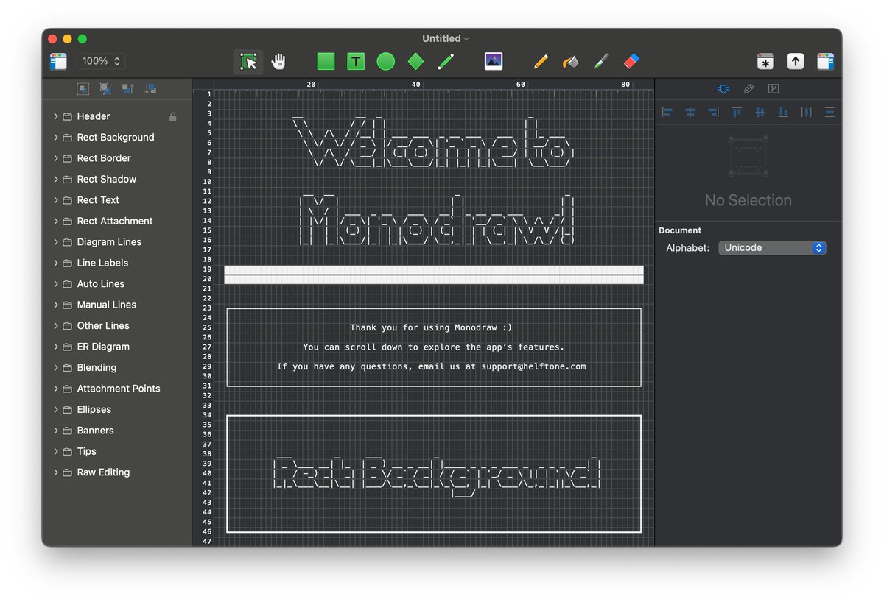Activate the Text tool
Image resolution: width=884 pixels, height=602 pixels.
[356, 61]
